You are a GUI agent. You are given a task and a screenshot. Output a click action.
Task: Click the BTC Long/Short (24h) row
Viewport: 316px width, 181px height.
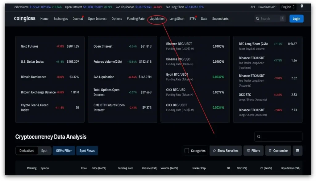pos(268,46)
